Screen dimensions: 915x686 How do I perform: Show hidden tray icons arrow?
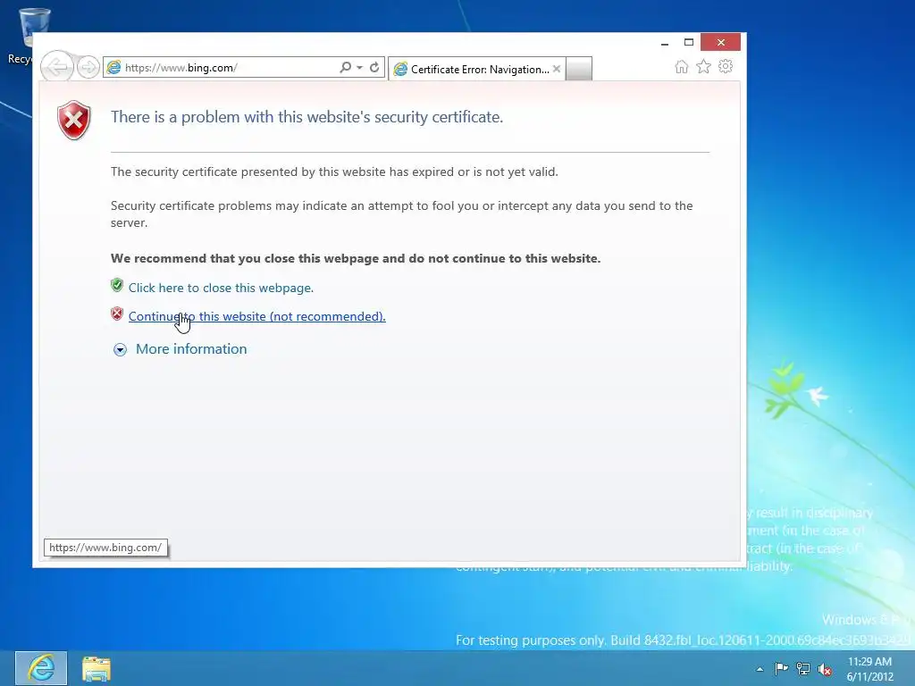(760, 670)
